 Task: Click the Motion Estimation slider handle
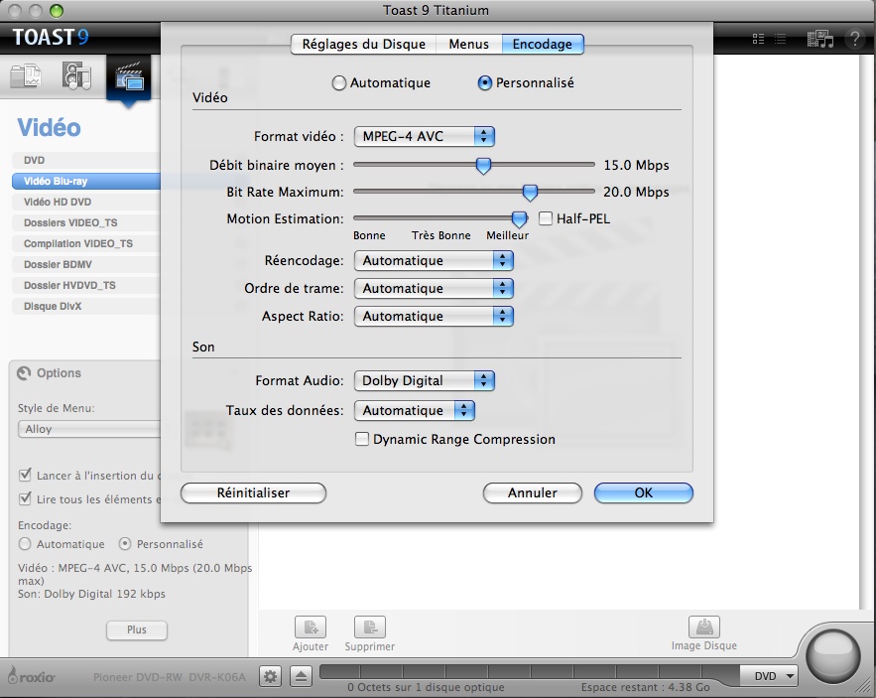pyautogui.click(x=519, y=219)
